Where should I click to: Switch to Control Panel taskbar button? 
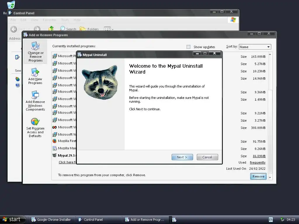99,220
